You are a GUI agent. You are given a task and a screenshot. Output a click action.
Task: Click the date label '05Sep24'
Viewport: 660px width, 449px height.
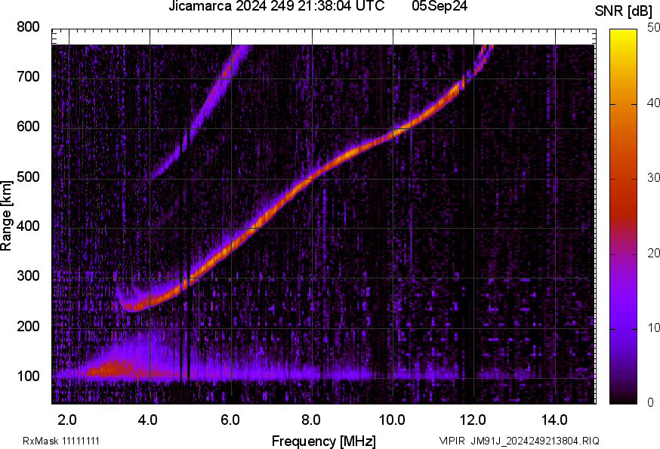coord(439,6)
